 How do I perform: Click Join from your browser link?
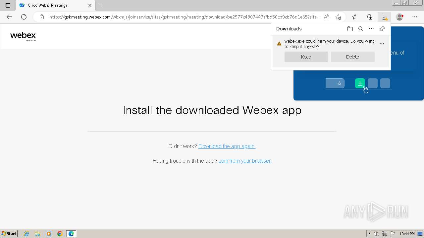(x=245, y=161)
